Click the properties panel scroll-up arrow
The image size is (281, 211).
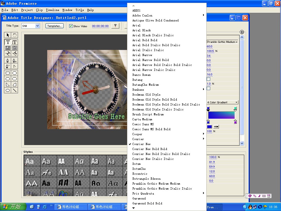[x=242, y=37]
